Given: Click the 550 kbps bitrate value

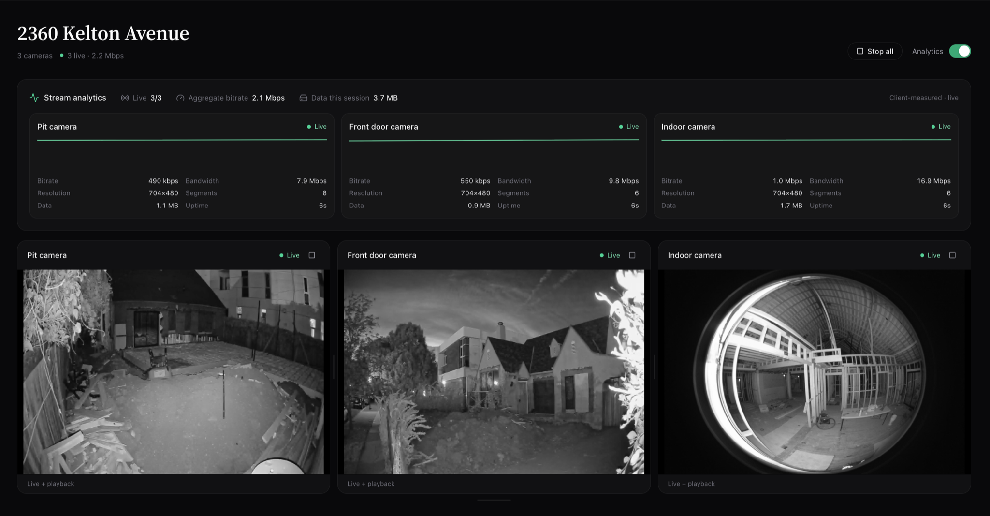Looking at the screenshot, I should pyautogui.click(x=475, y=181).
